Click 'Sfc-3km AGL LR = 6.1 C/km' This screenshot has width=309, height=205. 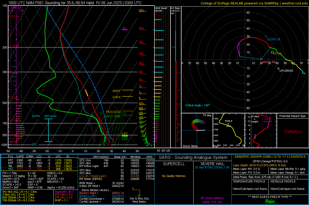(20, 192)
